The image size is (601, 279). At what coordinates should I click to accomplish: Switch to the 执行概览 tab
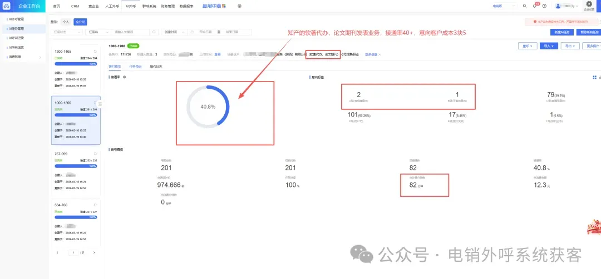pos(115,66)
